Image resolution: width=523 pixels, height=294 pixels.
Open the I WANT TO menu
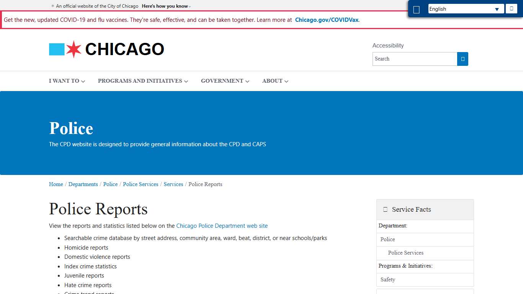tap(67, 81)
